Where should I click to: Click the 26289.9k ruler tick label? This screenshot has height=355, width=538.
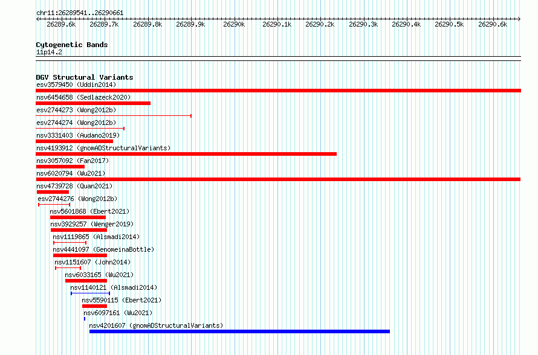click(190, 24)
